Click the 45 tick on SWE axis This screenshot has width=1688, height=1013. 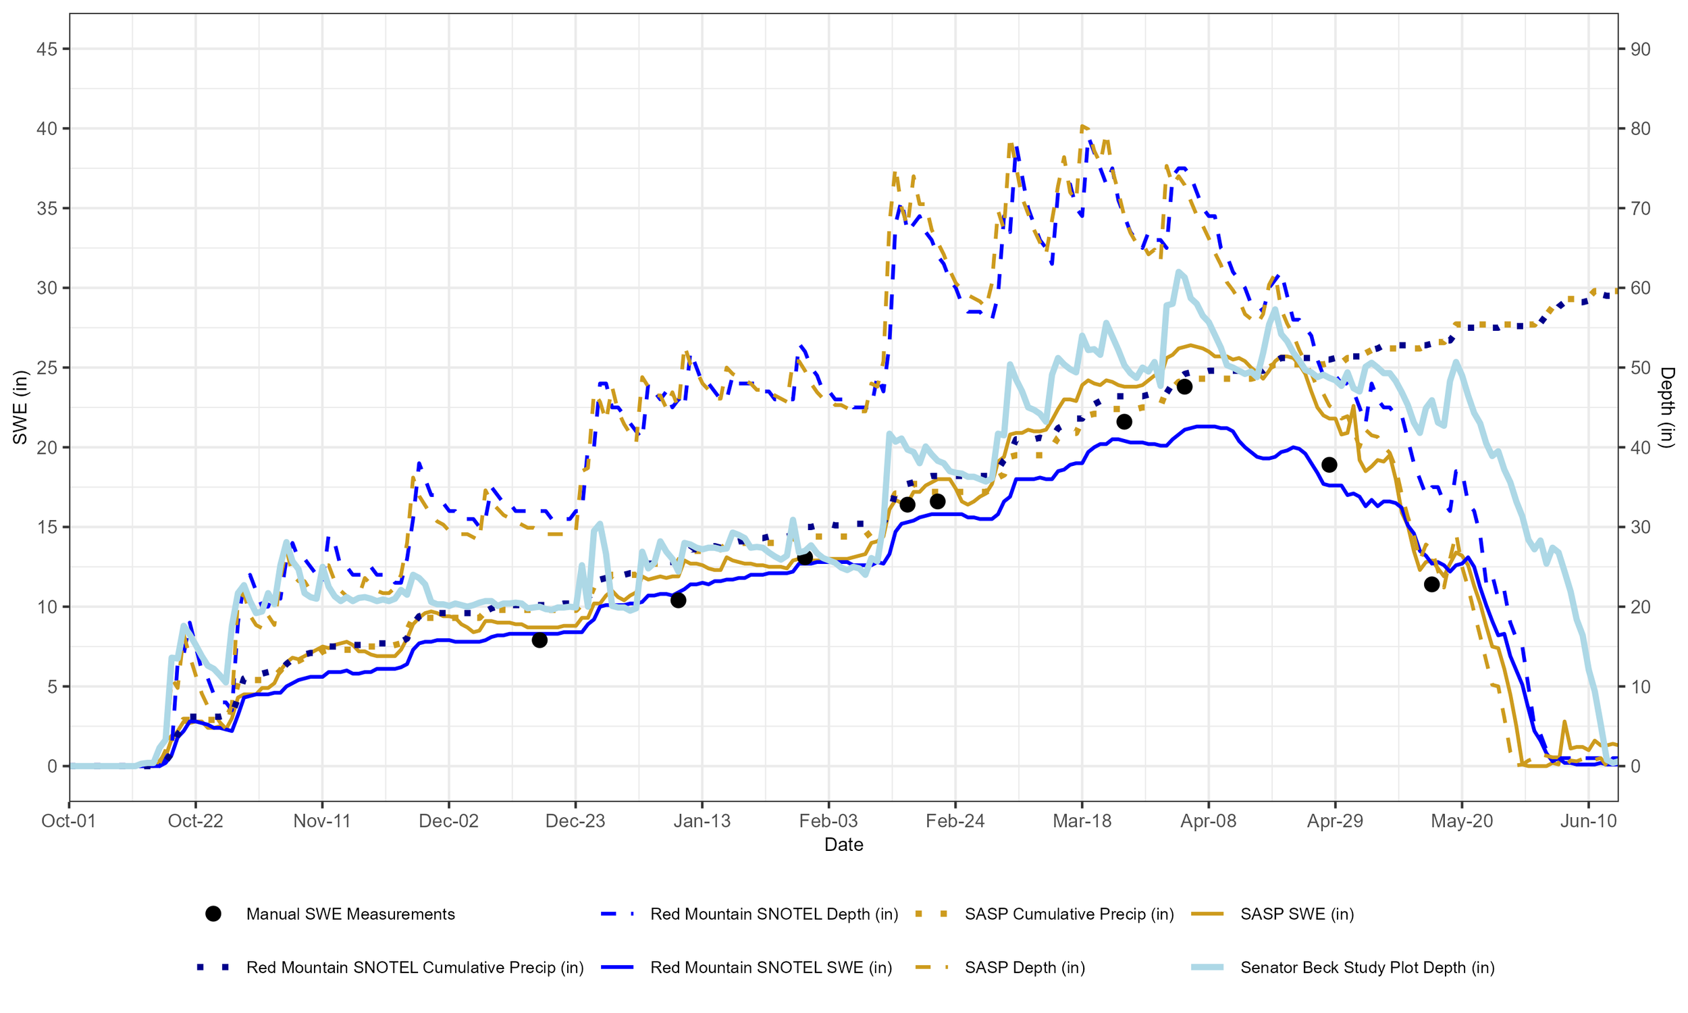click(47, 49)
